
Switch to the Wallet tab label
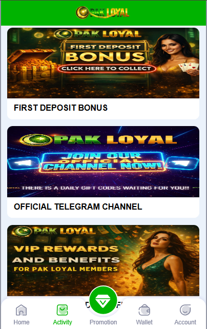click(x=144, y=322)
